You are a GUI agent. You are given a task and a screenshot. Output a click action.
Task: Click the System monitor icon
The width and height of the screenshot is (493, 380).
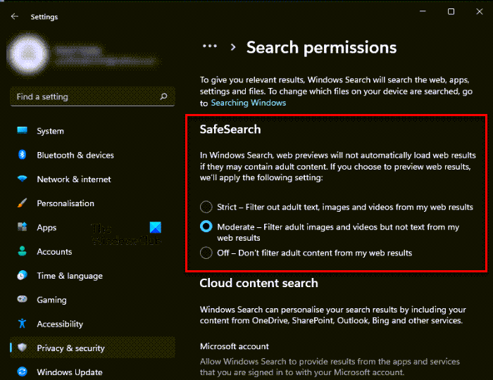coord(22,131)
